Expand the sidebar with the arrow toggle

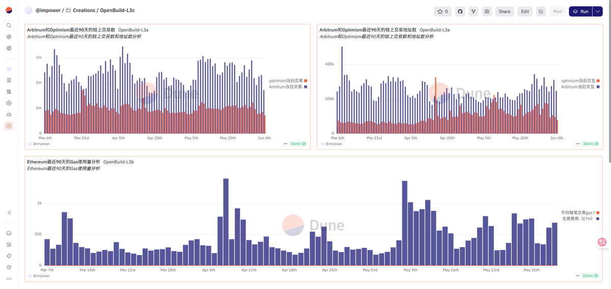point(9,212)
